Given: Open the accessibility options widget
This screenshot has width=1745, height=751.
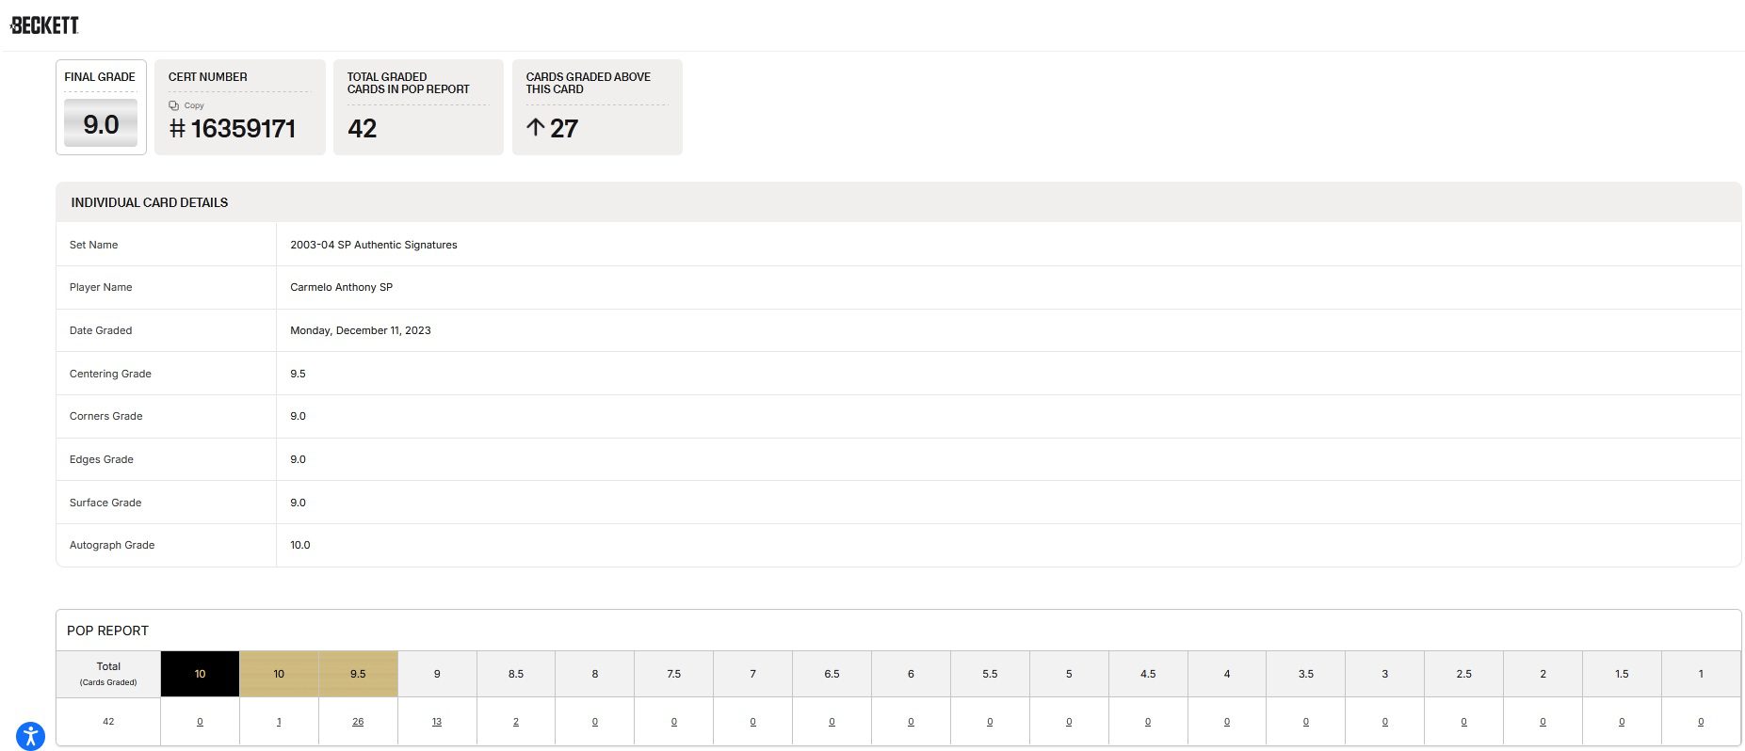Looking at the screenshot, I should pos(30,736).
